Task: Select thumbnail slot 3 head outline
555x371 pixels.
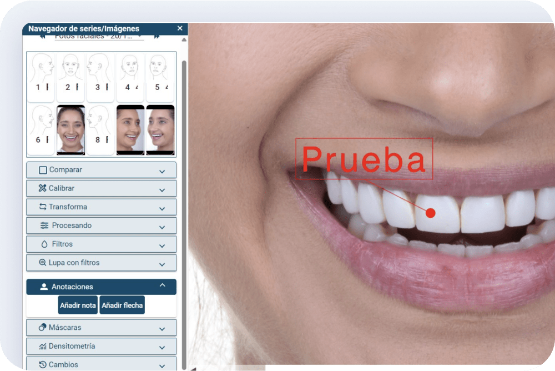Action: pos(100,77)
